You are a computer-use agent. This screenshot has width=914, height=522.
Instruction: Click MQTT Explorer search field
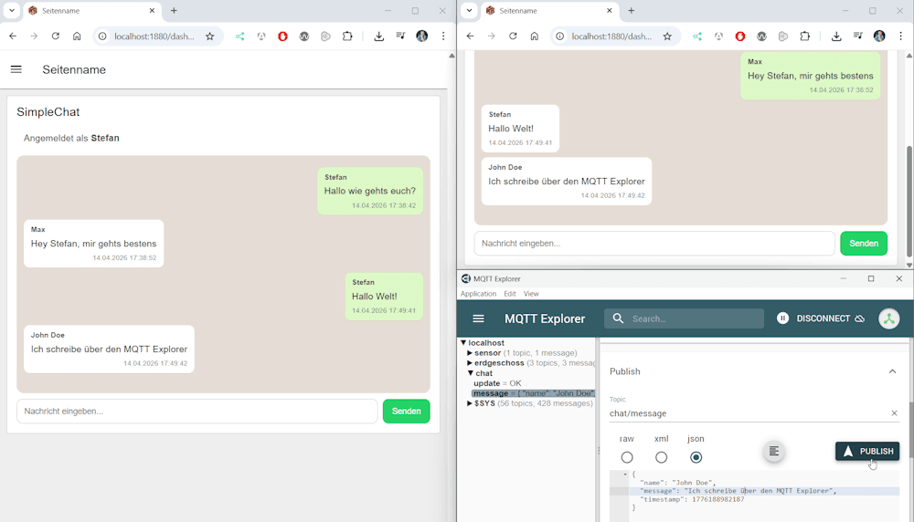(684, 318)
